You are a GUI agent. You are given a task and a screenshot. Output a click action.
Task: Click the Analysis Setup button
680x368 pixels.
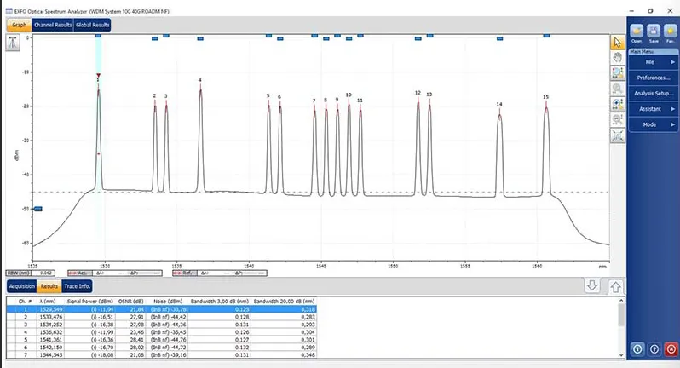pos(653,93)
